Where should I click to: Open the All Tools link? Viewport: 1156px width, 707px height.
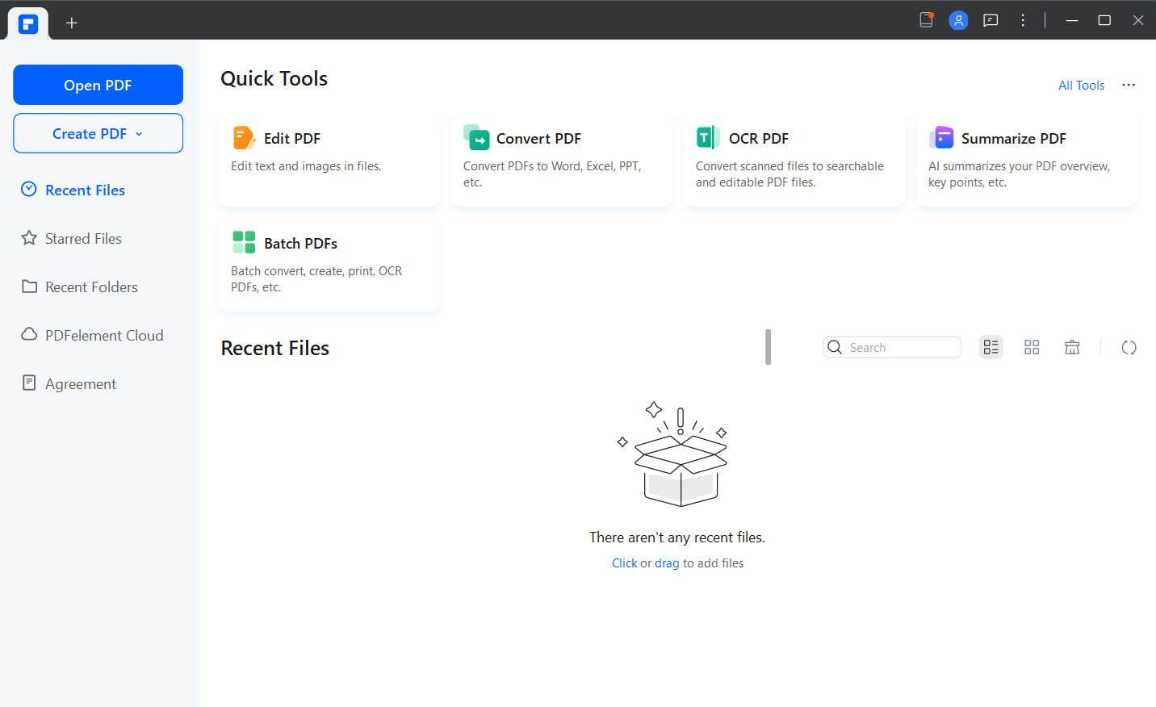(1081, 86)
